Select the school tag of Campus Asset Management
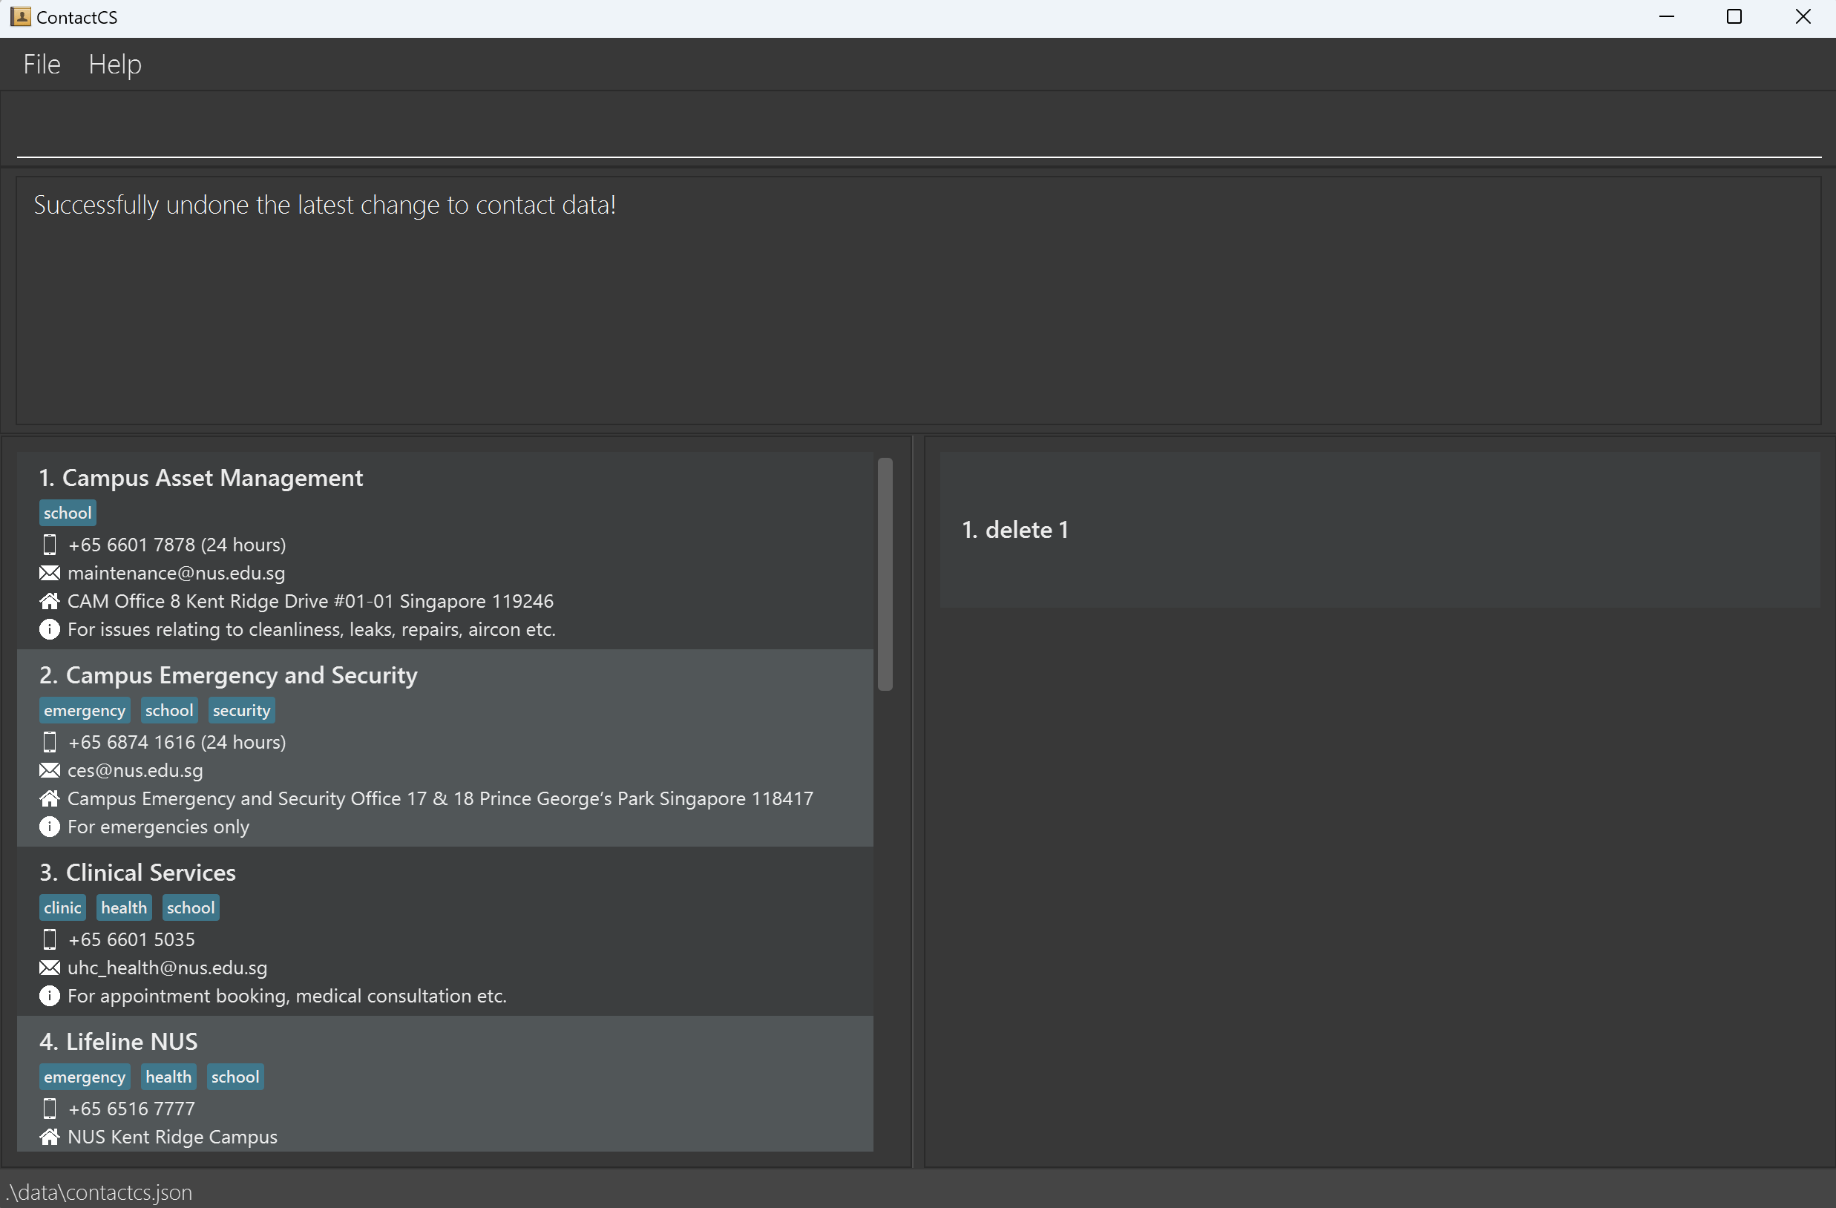This screenshot has width=1836, height=1208. [68, 513]
